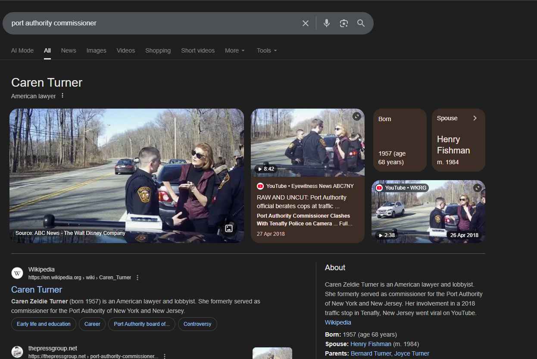
Task: Open search by image camera icon
Action: click(x=343, y=23)
